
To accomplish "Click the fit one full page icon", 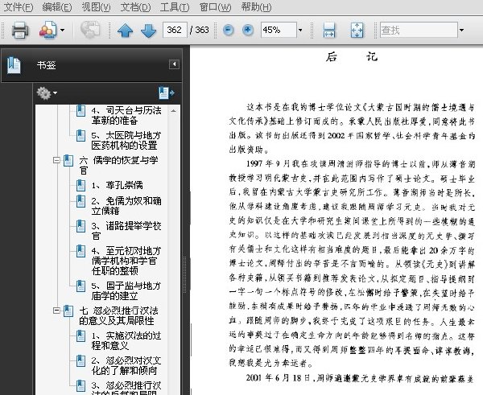I will pos(357,31).
